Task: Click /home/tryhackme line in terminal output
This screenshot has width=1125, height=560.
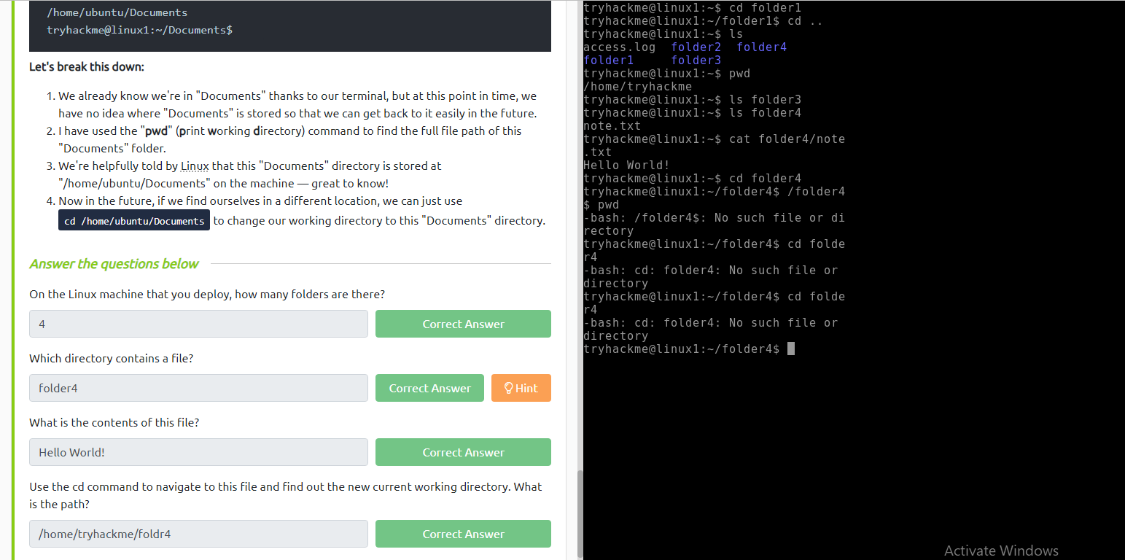Action: click(638, 87)
